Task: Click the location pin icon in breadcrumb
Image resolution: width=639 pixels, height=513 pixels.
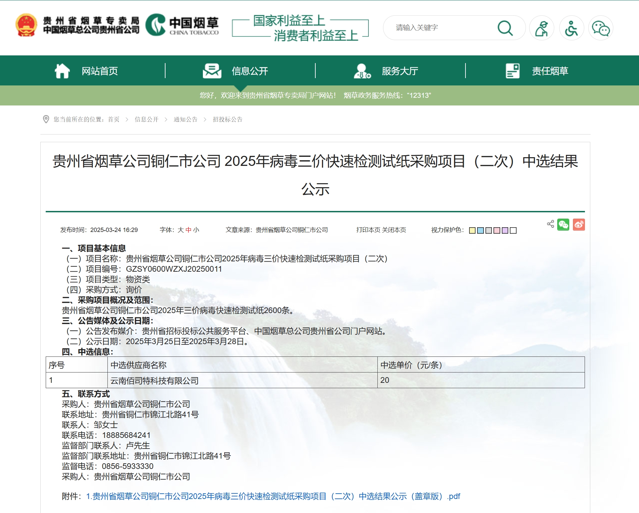Action: (46, 119)
